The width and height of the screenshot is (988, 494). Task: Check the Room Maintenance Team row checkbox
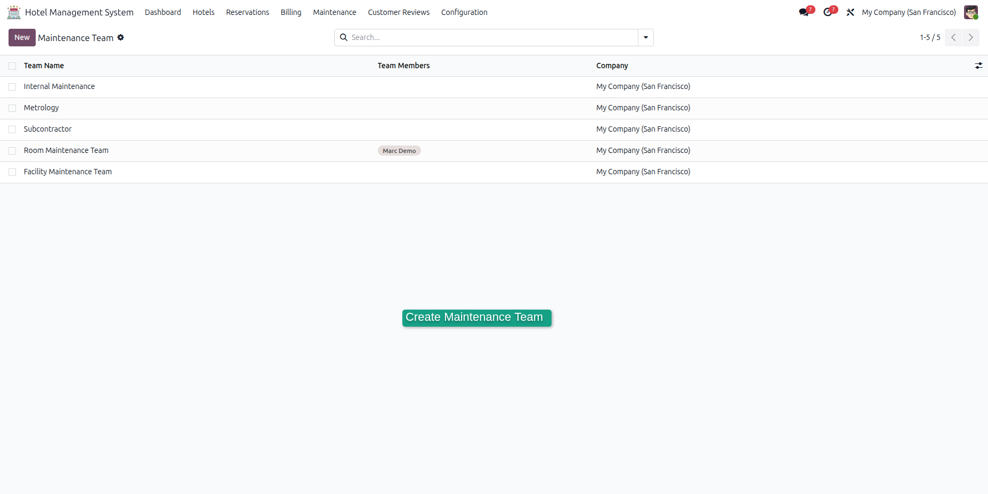click(x=12, y=151)
